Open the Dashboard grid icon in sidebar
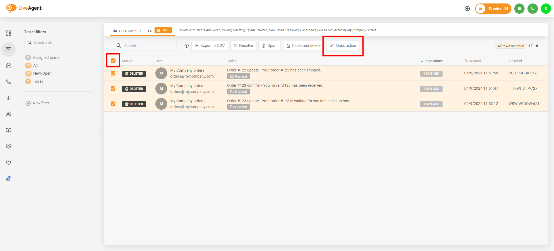554x251 pixels. pos(9,33)
